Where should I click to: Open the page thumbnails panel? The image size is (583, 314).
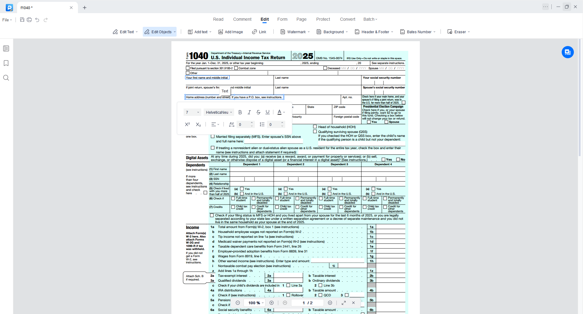coord(6,48)
